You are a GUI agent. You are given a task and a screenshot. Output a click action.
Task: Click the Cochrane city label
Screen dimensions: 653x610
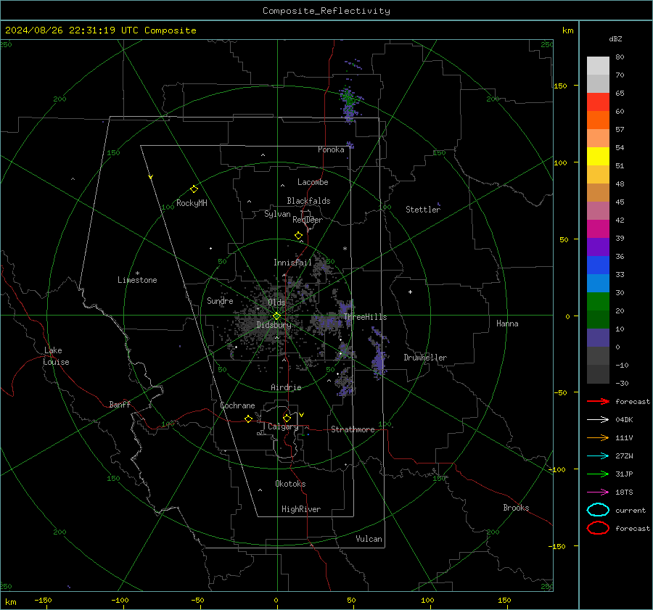(237, 405)
